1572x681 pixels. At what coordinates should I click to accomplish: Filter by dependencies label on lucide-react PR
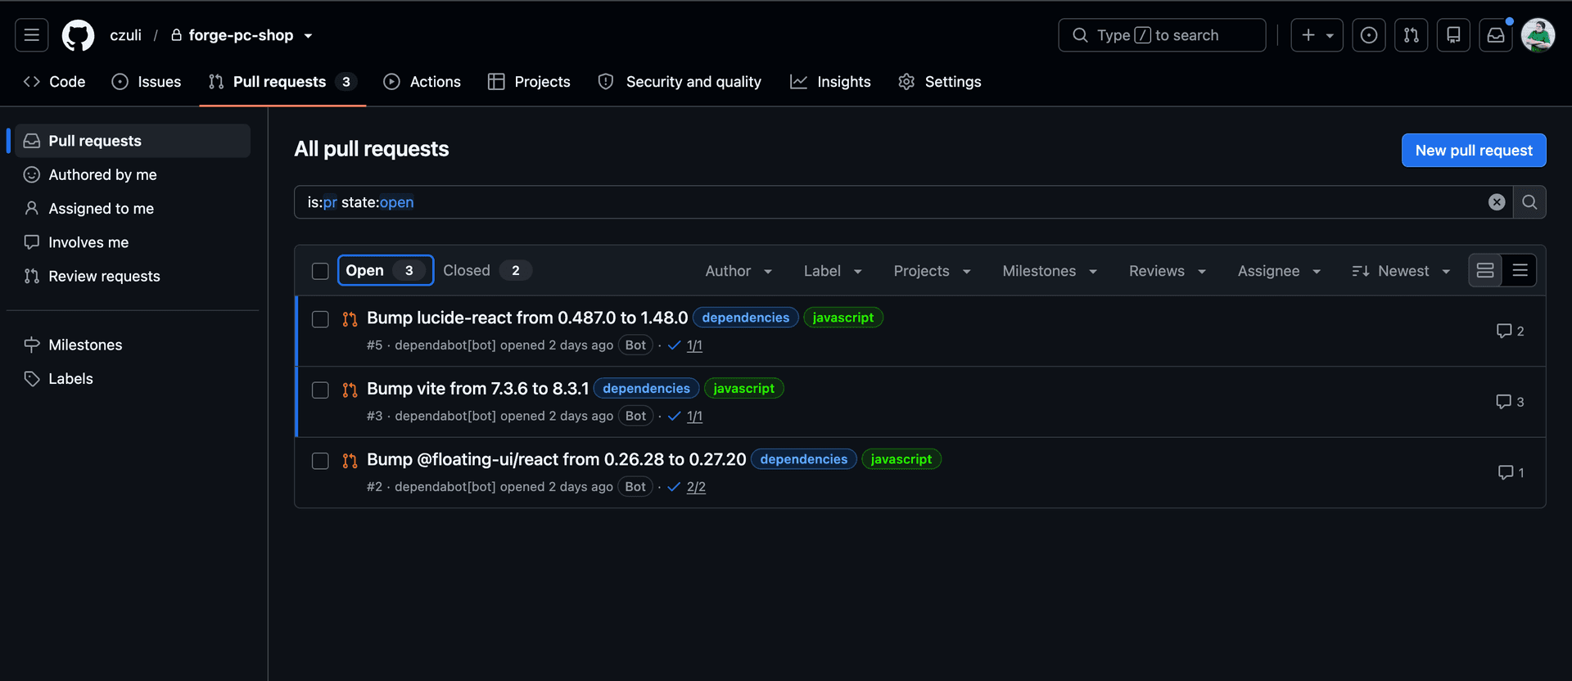[746, 318]
